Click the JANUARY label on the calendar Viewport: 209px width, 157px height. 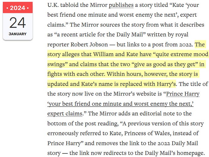(18, 34)
